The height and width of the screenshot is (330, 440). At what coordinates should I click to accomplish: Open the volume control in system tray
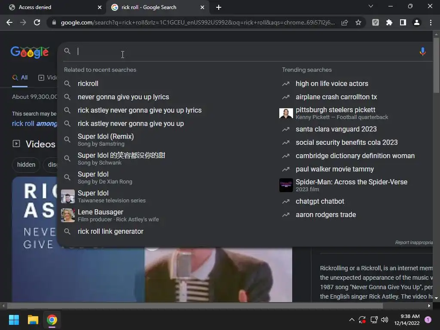[x=385, y=320]
